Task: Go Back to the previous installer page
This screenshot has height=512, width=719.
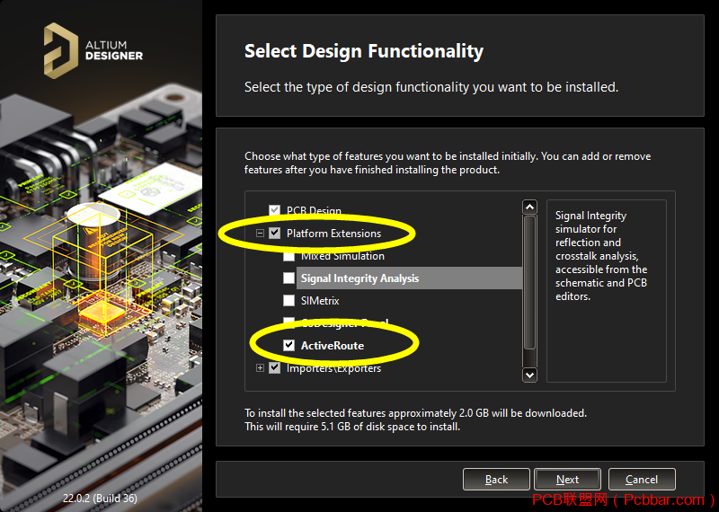Action: tap(496, 480)
